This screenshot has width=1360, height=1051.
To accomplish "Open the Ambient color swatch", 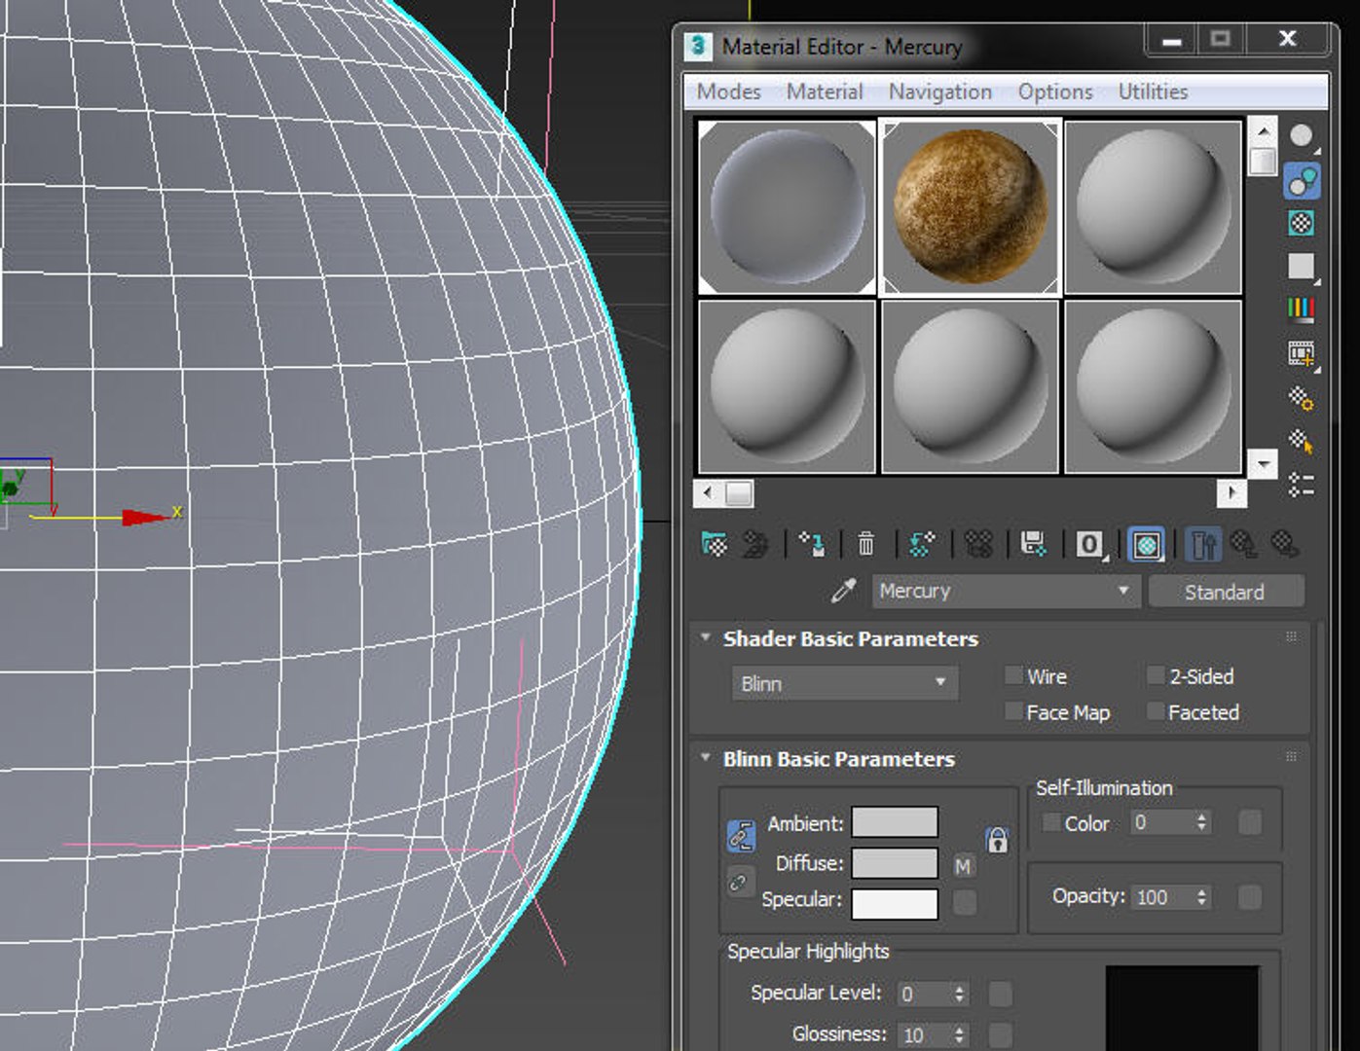I will click(895, 821).
